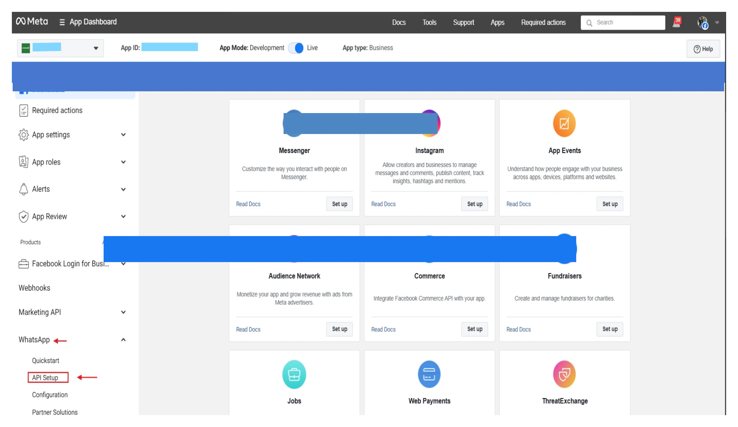Screen dimensions: 738x427
Task: Click the Meta logo
Action: 32,21
